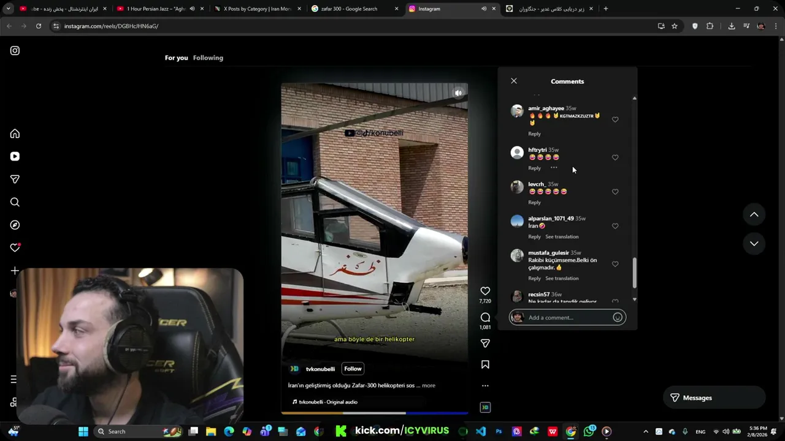Go to previous reel up arrow

click(x=754, y=214)
